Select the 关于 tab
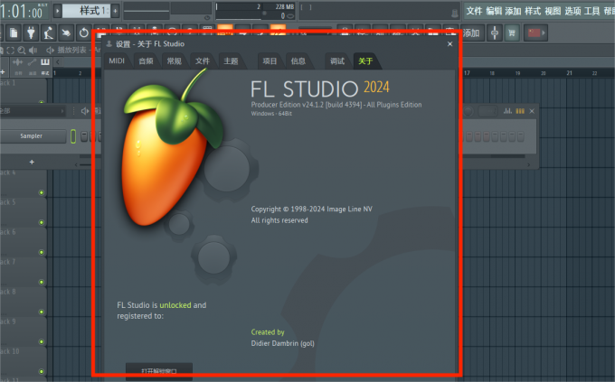 365,61
